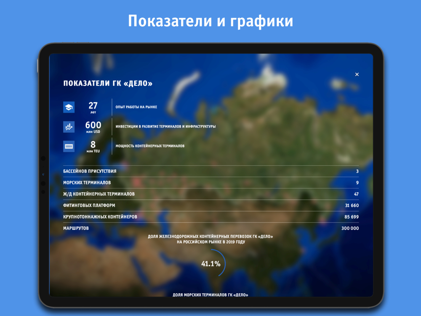Click the ПОКАЗАТЕЛИ ГК «ДЕЛО» heading
421x316 pixels.
click(108, 83)
